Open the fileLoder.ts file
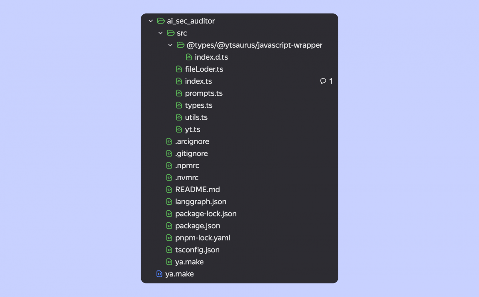 [x=204, y=69]
